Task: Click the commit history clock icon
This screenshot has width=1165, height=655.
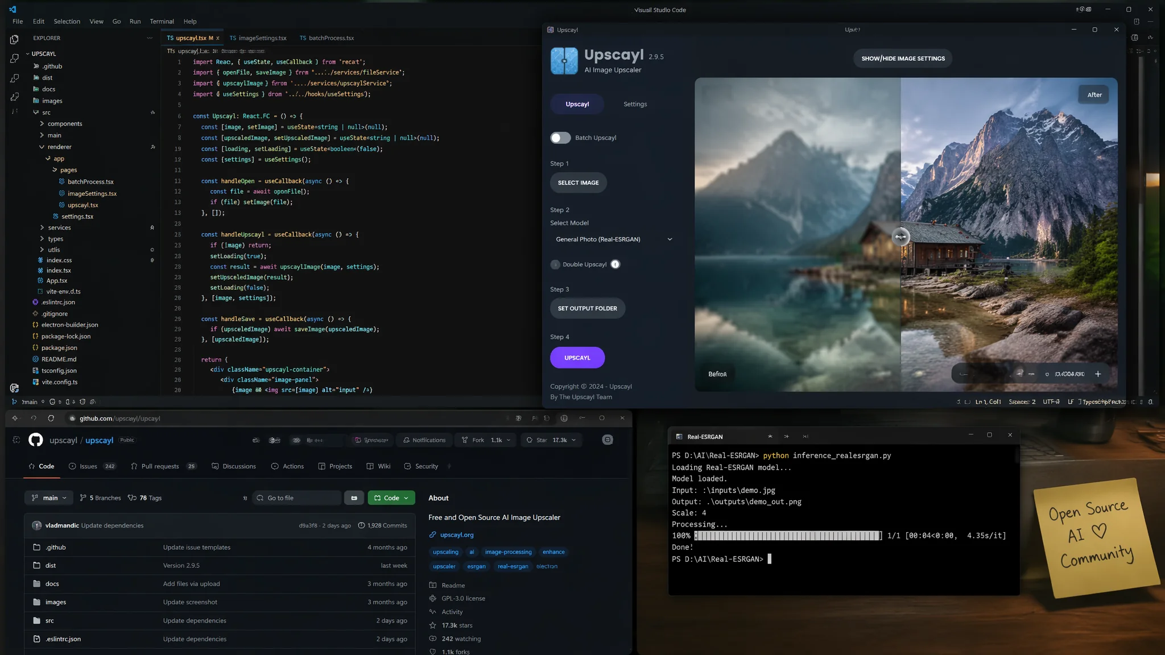Action: (361, 525)
